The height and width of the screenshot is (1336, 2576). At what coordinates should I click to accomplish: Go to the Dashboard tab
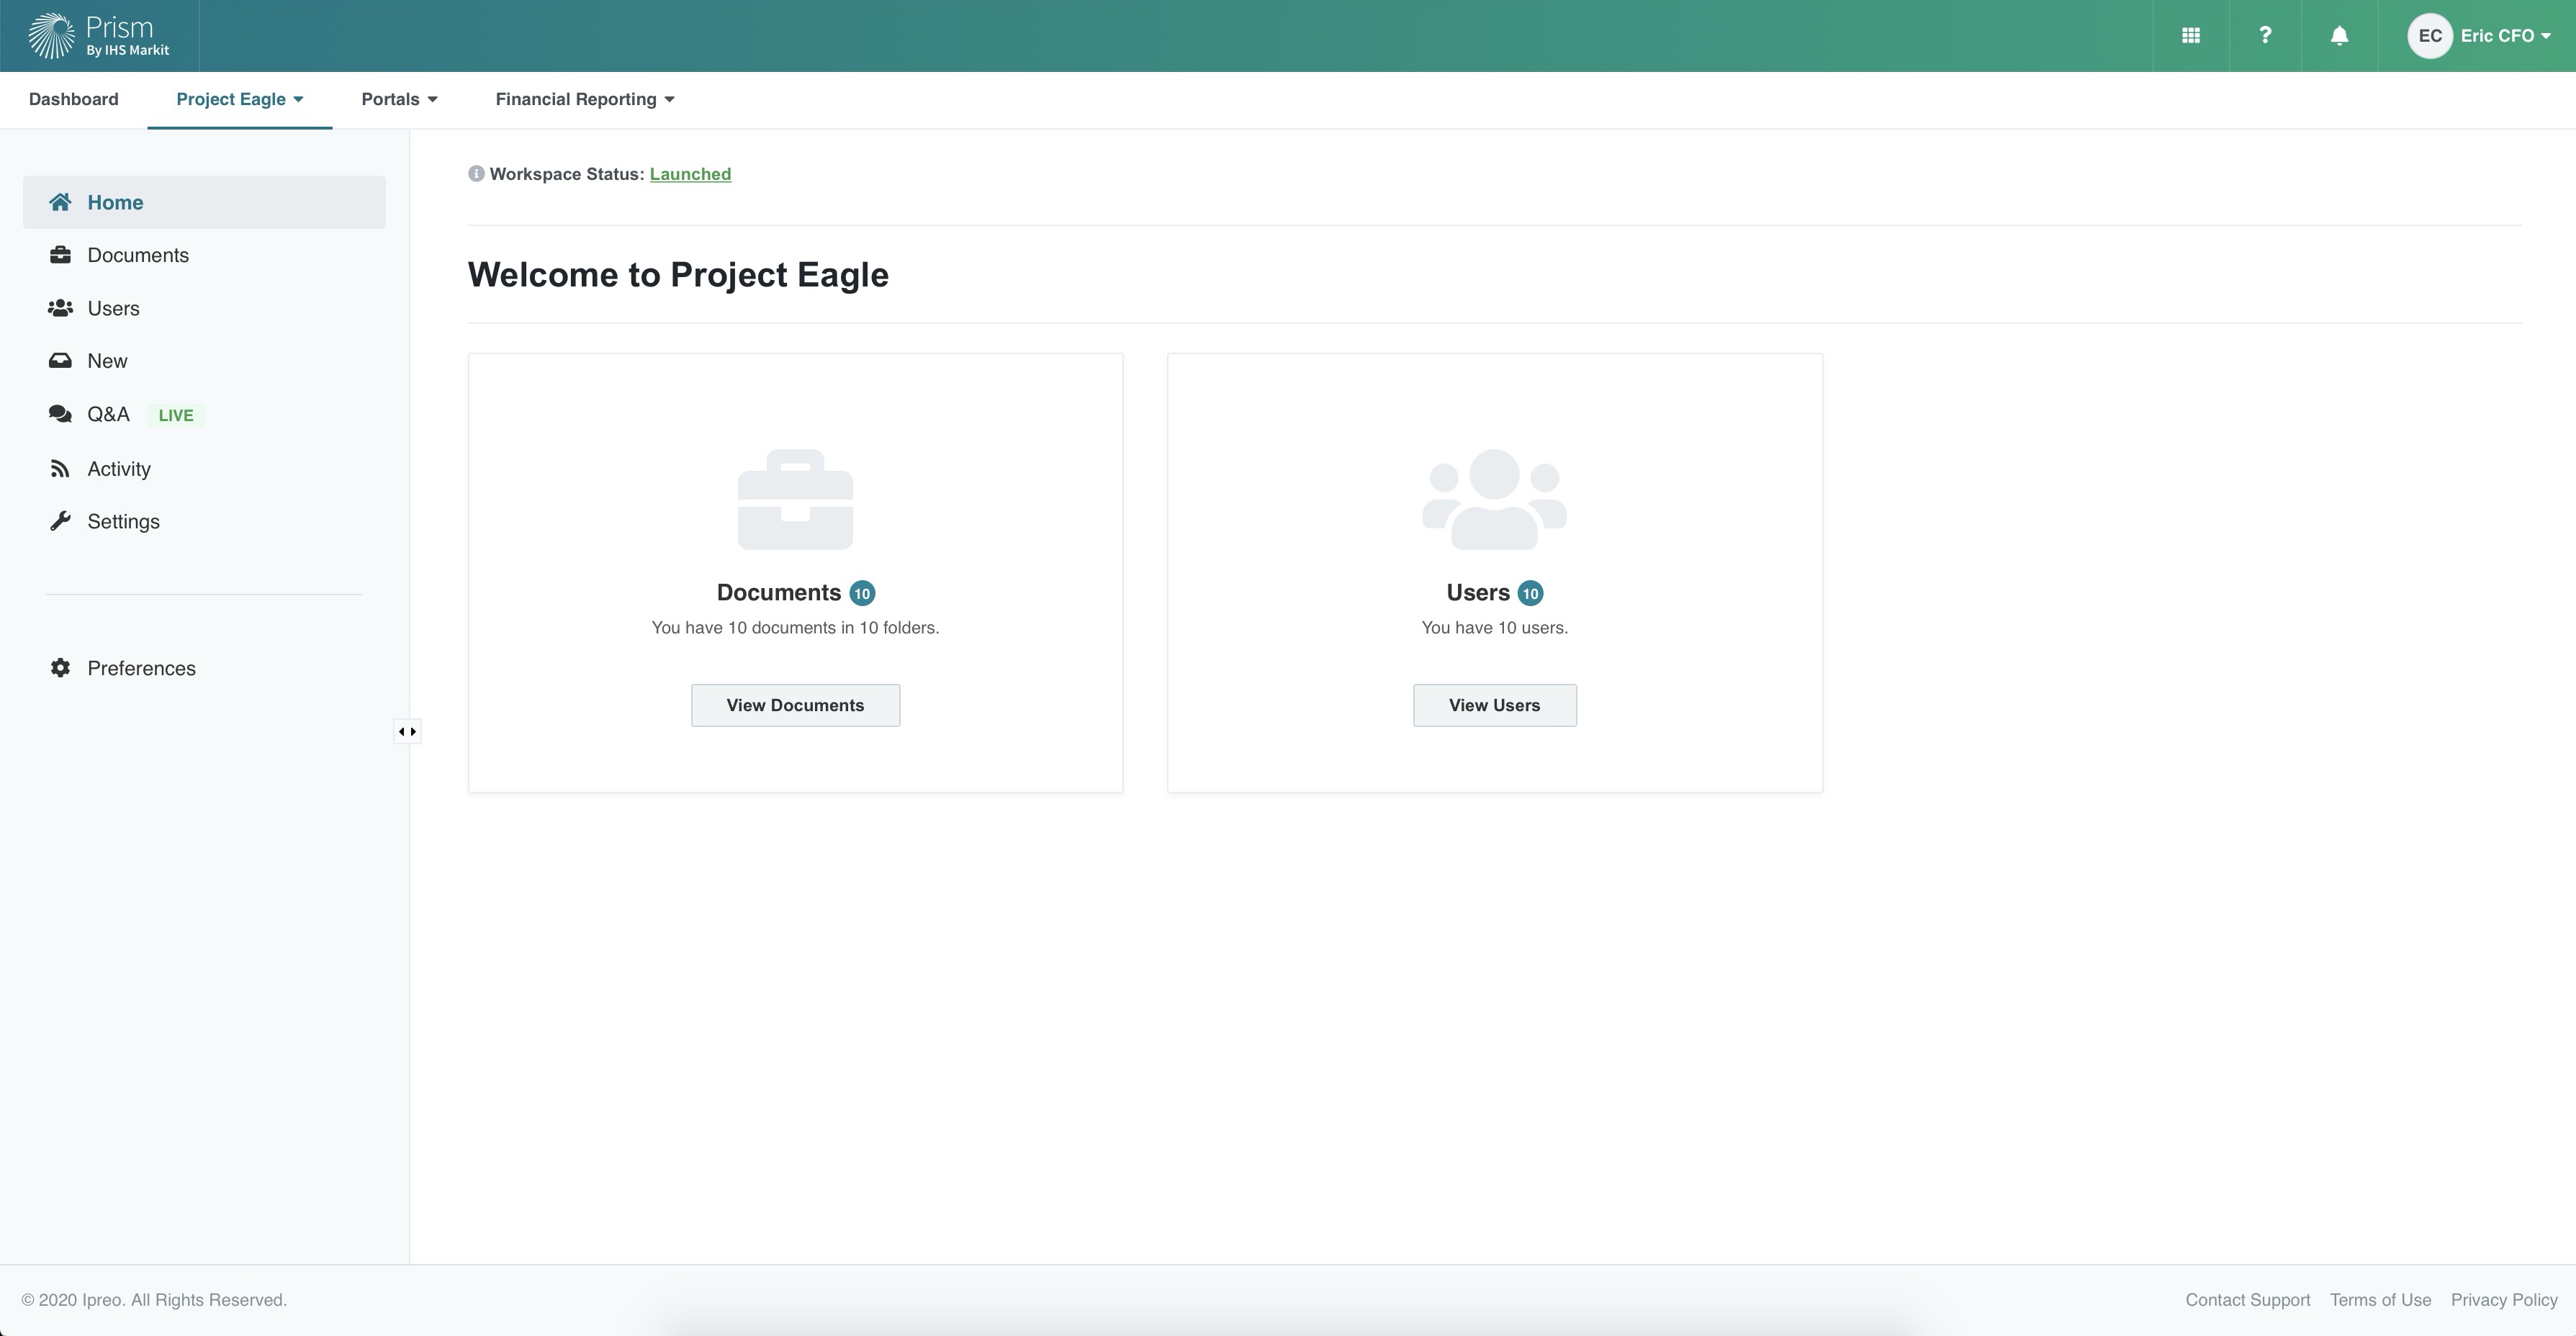73,99
